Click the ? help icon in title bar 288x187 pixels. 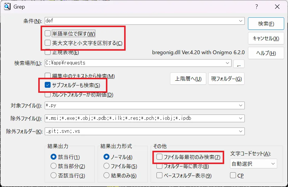click(257, 7)
